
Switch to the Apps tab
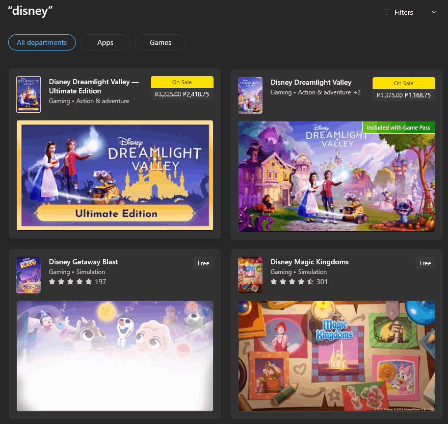pyautogui.click(x=105, y=42)
